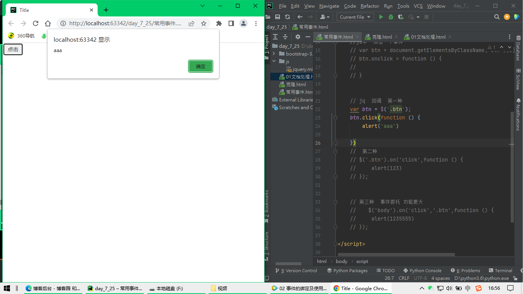Screen dimensions: 523x294
Task: Run with coverage in PyCharm
Action: [401, 17]
